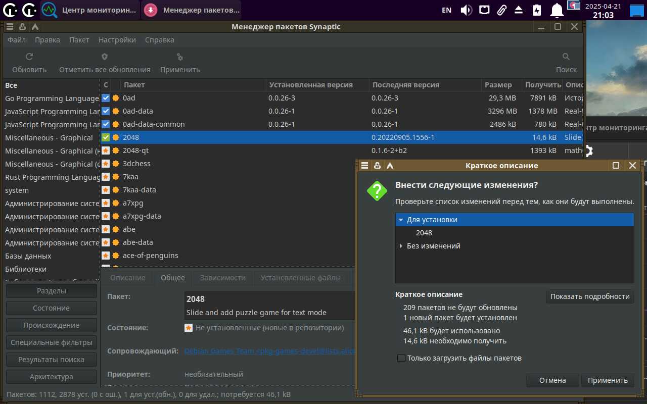
Task: Open notifications via the bell icon
Action: click(557, 10)
